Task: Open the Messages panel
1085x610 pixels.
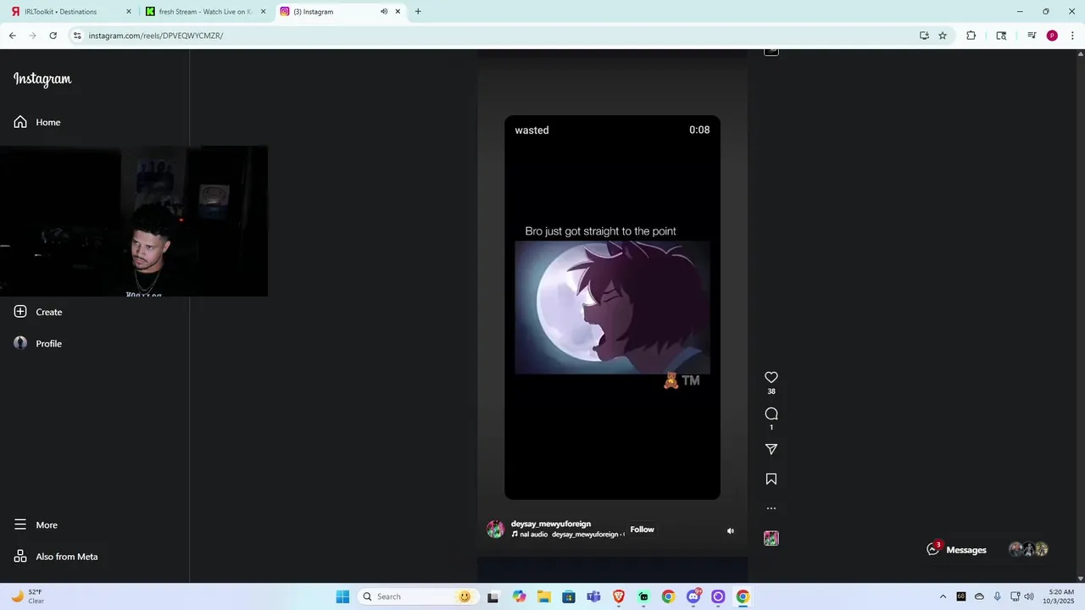Action: coord(988,550)
